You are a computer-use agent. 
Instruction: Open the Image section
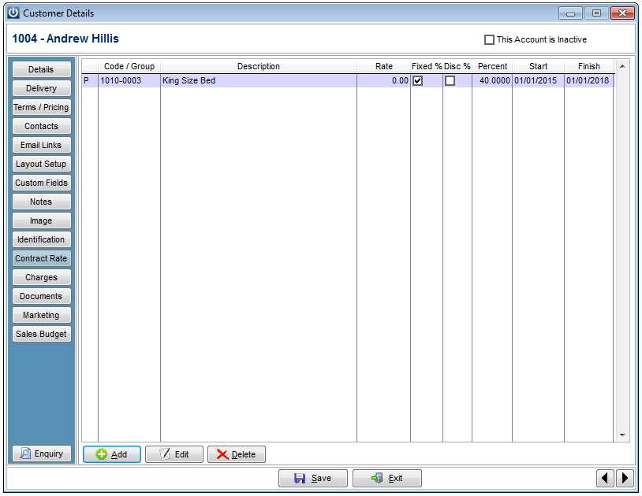[x=41, y=220]
